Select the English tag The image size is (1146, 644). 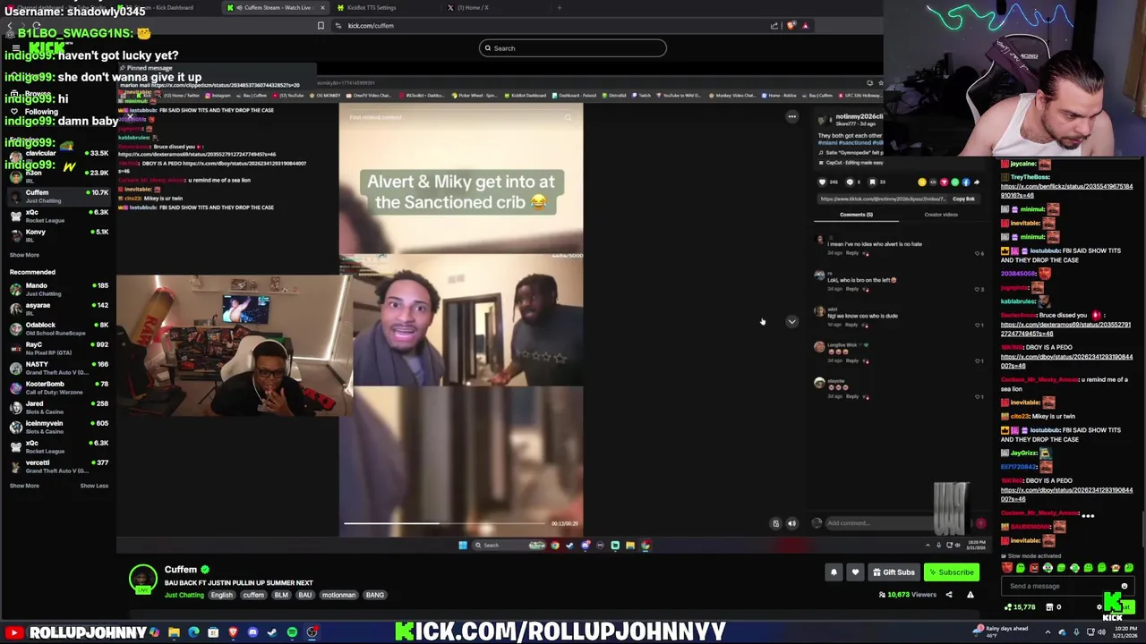click(x=222, y=596)
